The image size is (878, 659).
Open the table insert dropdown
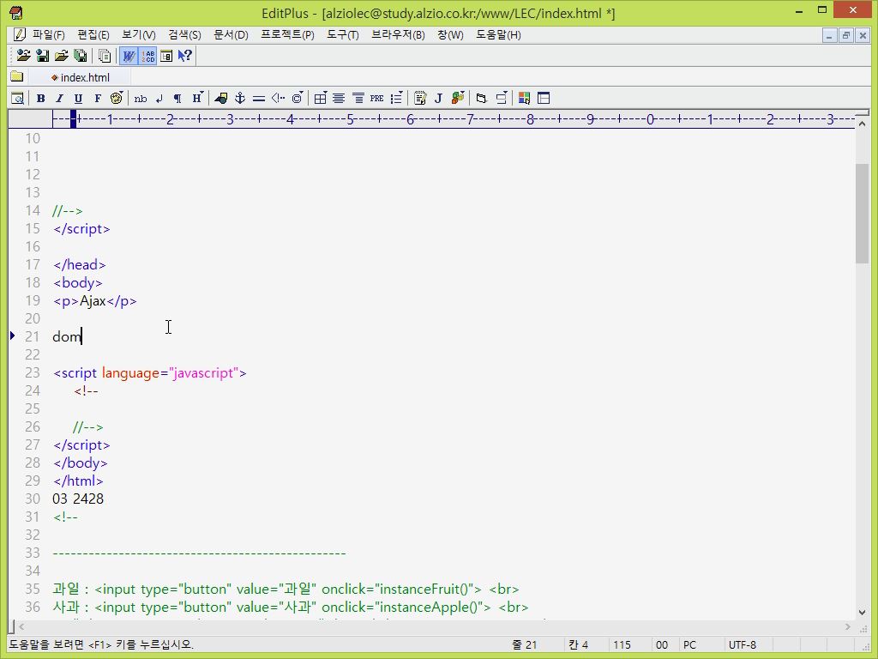tap(321, 98)
